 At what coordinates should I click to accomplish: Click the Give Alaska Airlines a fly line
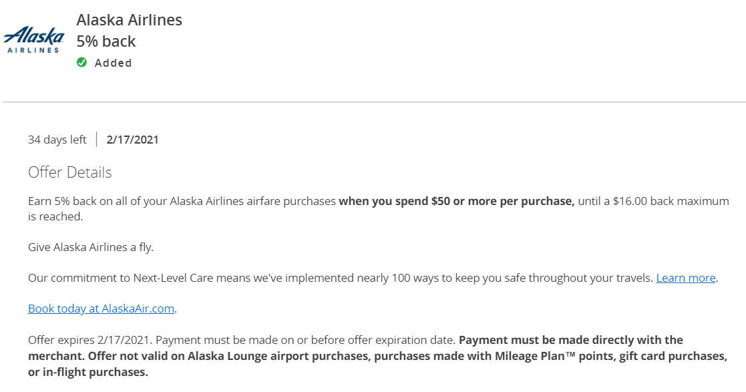(91, 247)
